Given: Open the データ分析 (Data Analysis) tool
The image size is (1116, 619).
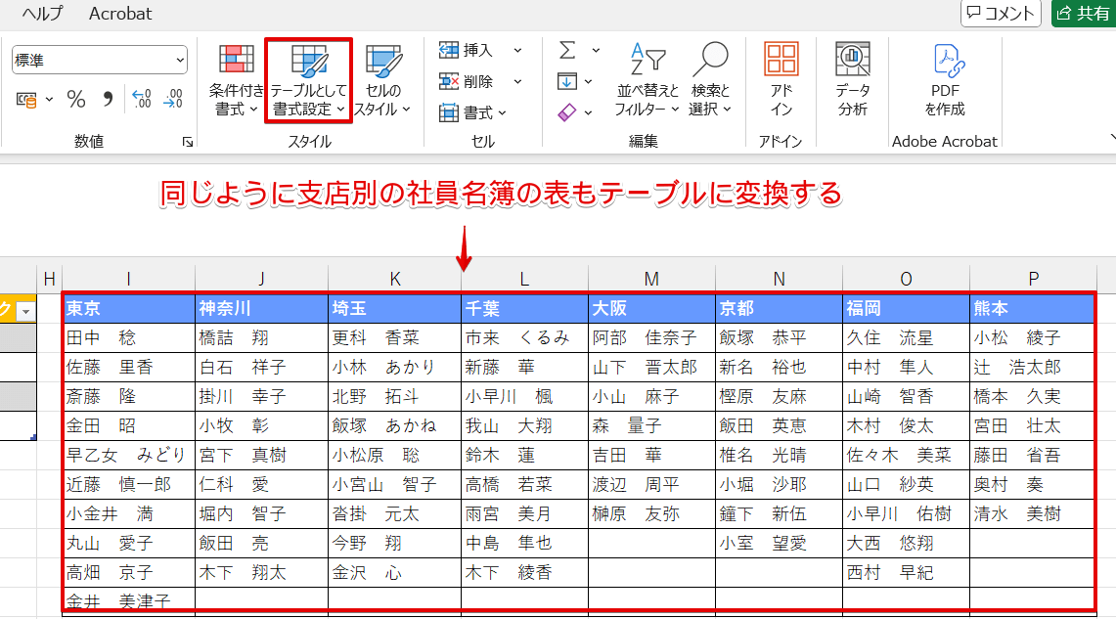Looking at the screenshot, I should [x=852, y=78].
